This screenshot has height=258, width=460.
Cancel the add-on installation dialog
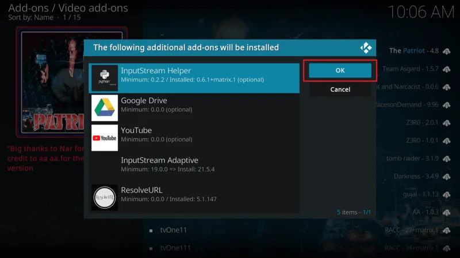340,89
